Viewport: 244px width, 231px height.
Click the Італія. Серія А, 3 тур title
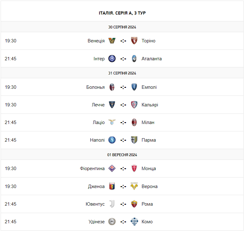coord(122,13)
